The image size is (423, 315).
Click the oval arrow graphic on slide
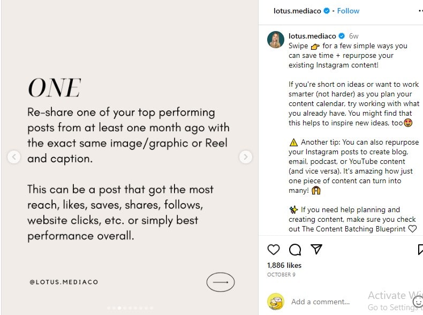[x=221, y=282]
